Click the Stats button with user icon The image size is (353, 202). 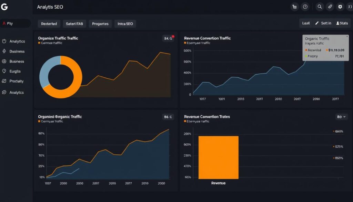342,23
